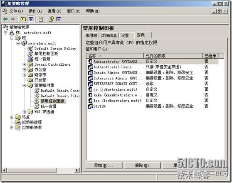Click the Up one level folder icon
Screen dimensions: 232x183
point(23,19)
